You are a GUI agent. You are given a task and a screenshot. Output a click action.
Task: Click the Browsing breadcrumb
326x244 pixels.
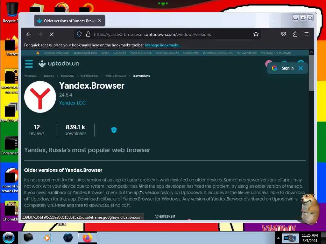[67, 76]
